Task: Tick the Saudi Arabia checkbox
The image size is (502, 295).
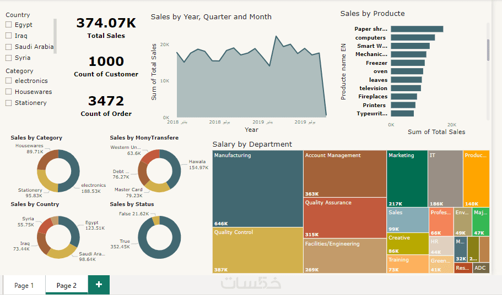Action: point(9,47)
